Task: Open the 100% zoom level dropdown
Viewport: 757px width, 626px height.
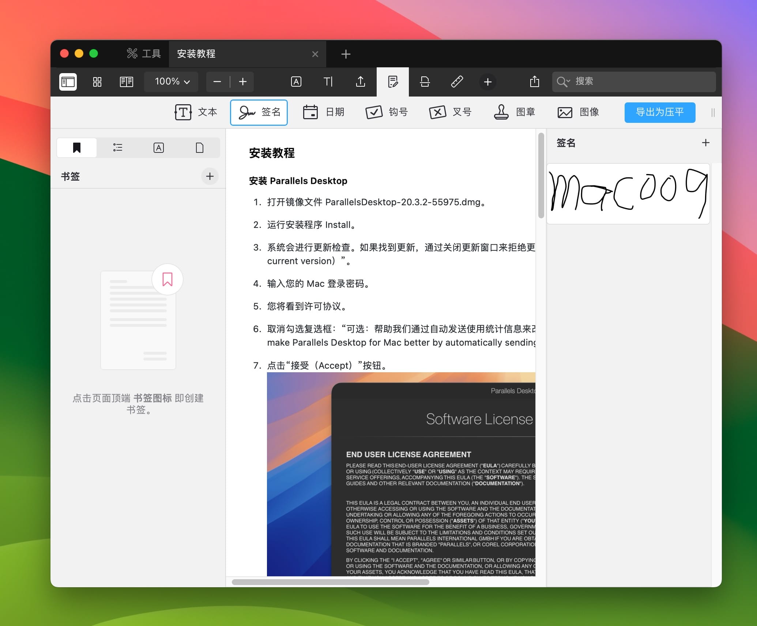Action: click(x=172, y=82)
